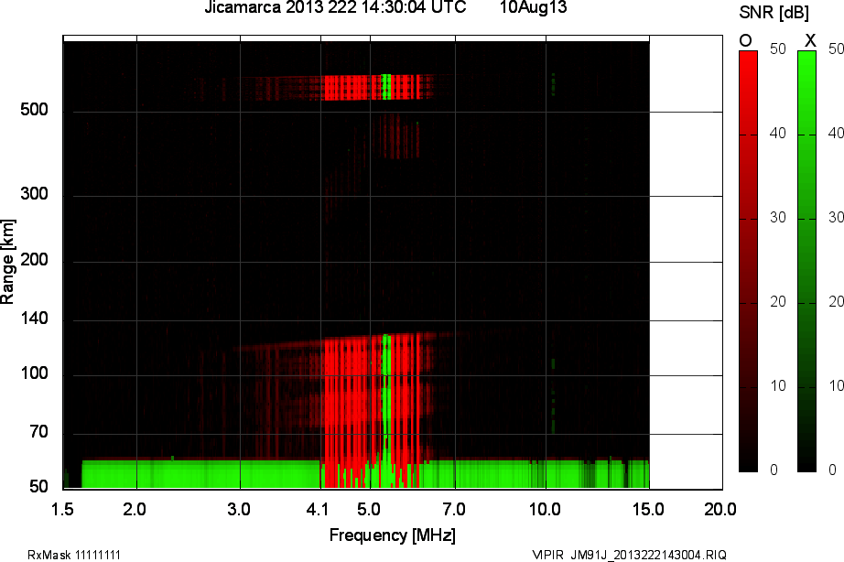Click the 300 km range tick label
The image size is (844, 562).
click(x=35, y=194)
